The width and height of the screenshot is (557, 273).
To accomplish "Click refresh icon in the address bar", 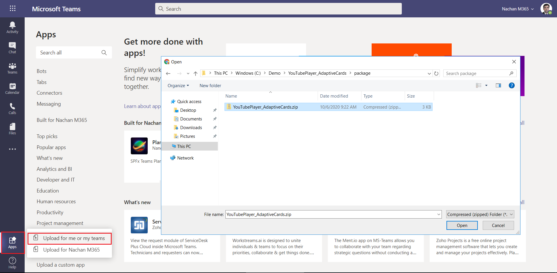I will point(436,74).
